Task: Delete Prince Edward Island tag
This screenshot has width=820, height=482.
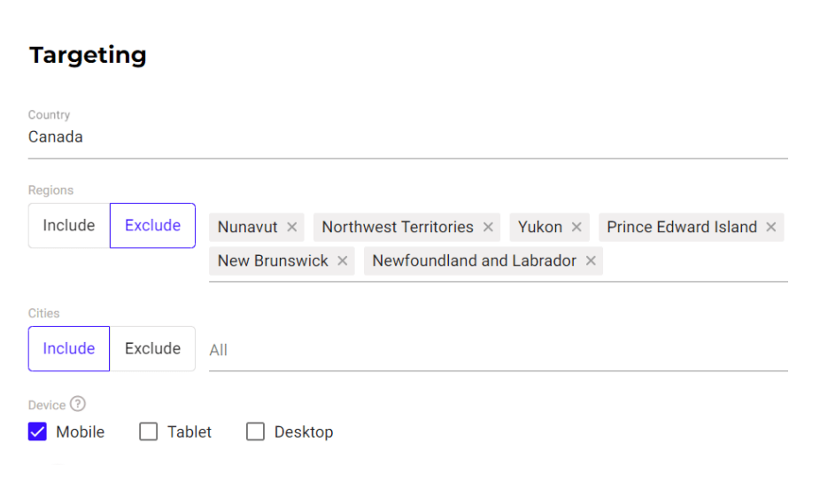Action: [770, 227]
